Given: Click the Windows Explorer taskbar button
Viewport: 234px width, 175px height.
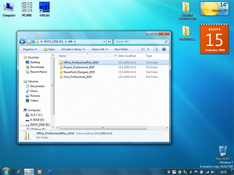Looking at the screenshot, I should (29, 172).
